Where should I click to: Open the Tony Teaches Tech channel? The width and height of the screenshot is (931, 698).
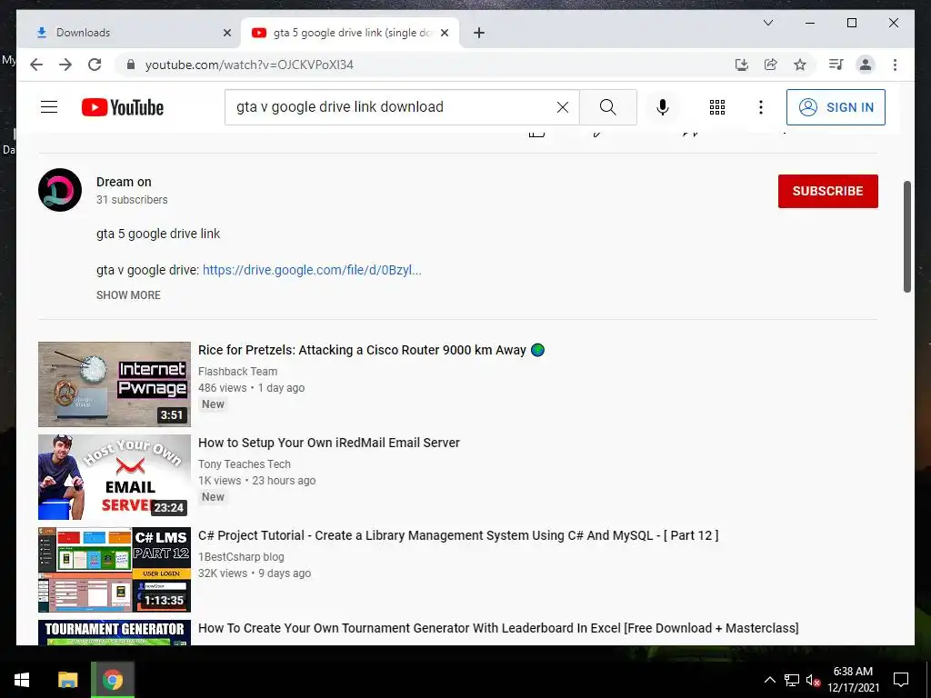(x=245, y=464)
